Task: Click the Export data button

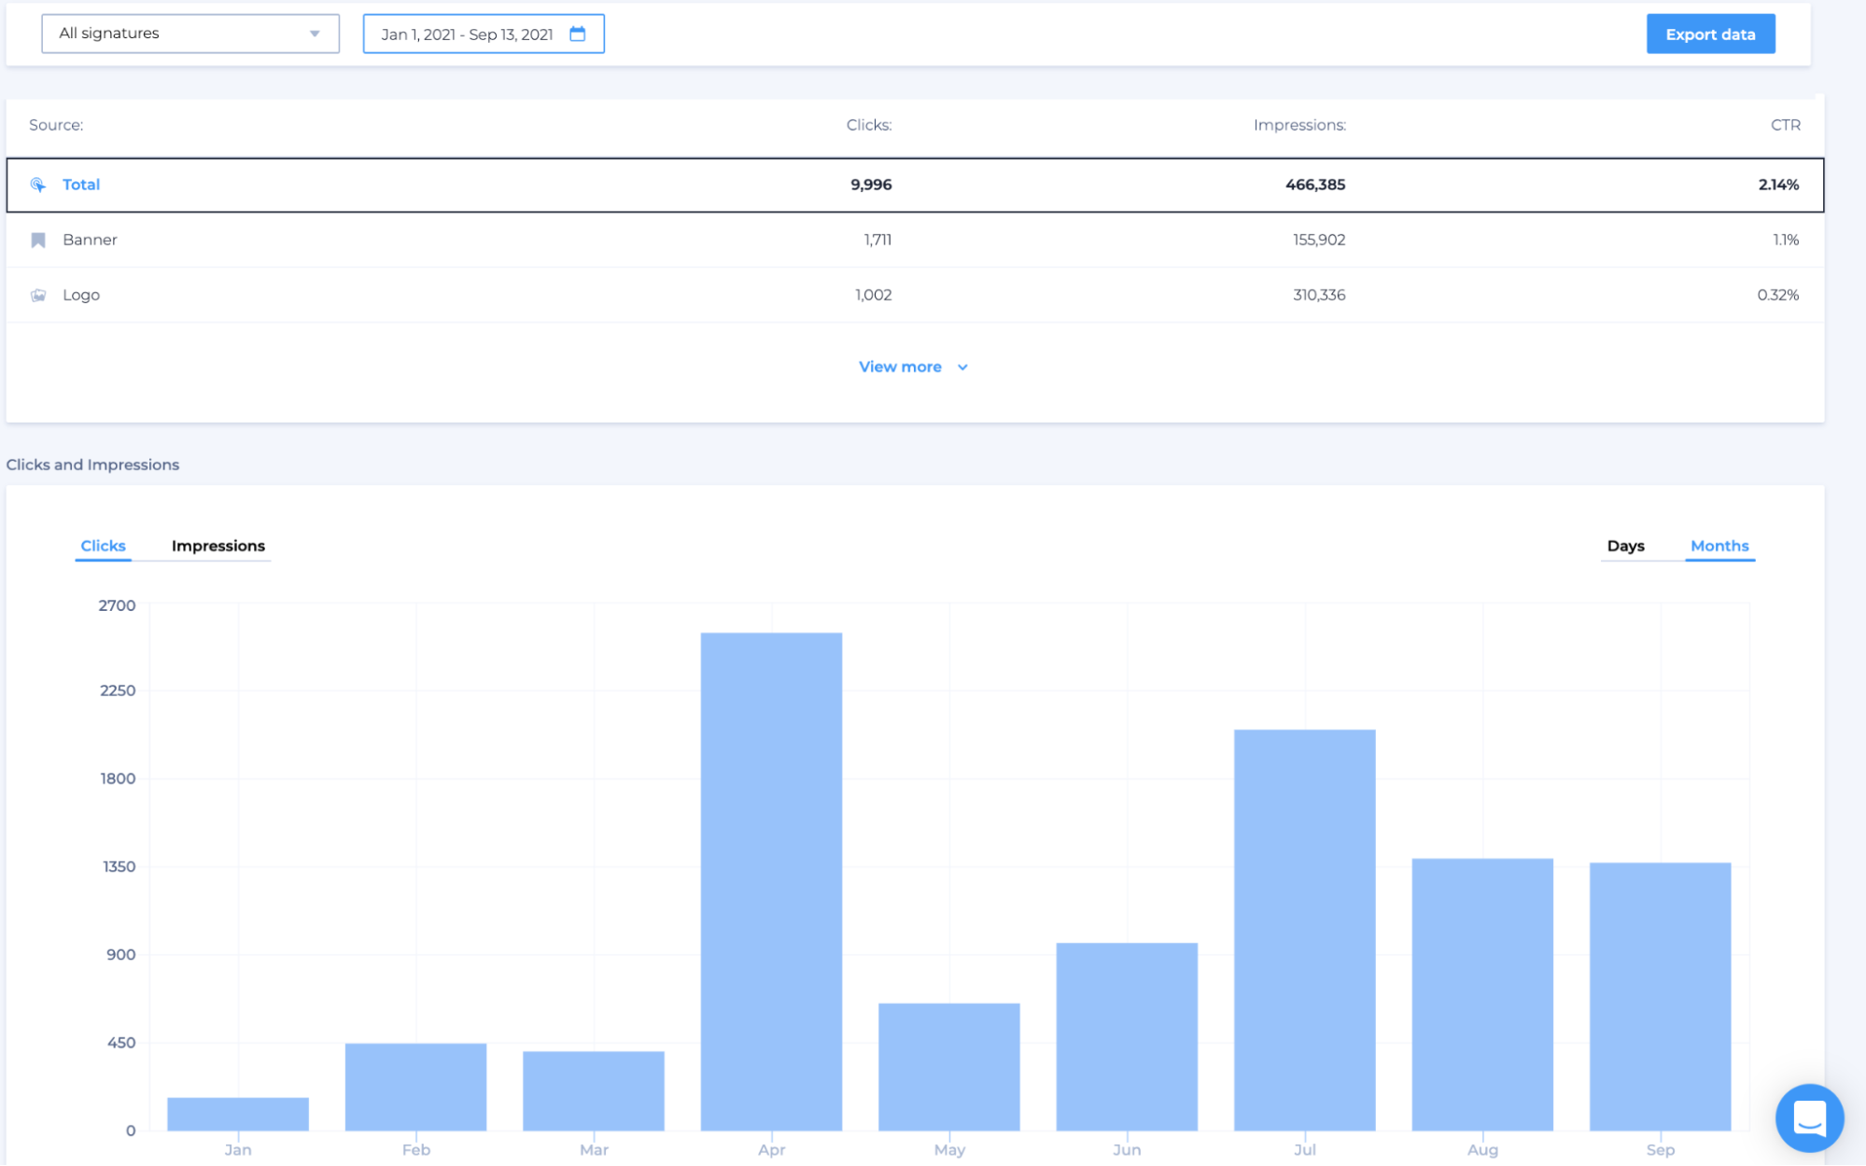Action: pos(1710,35)
